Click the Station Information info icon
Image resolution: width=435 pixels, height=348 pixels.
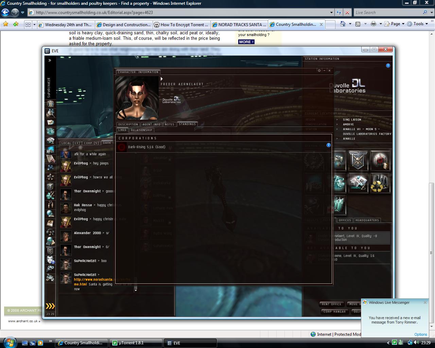click(388, 66)
